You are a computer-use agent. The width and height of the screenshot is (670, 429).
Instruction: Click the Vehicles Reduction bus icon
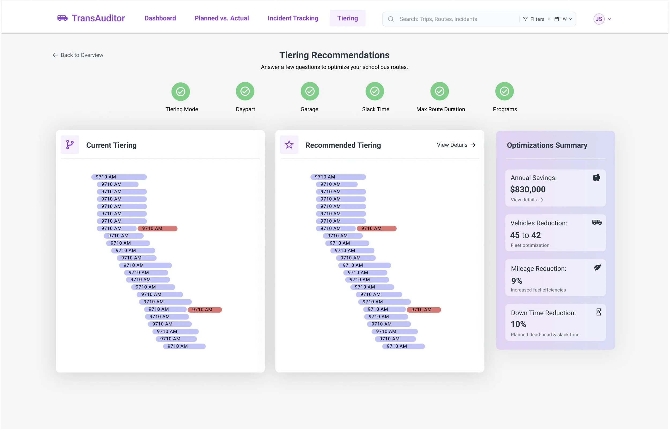(x=597, y=222)
